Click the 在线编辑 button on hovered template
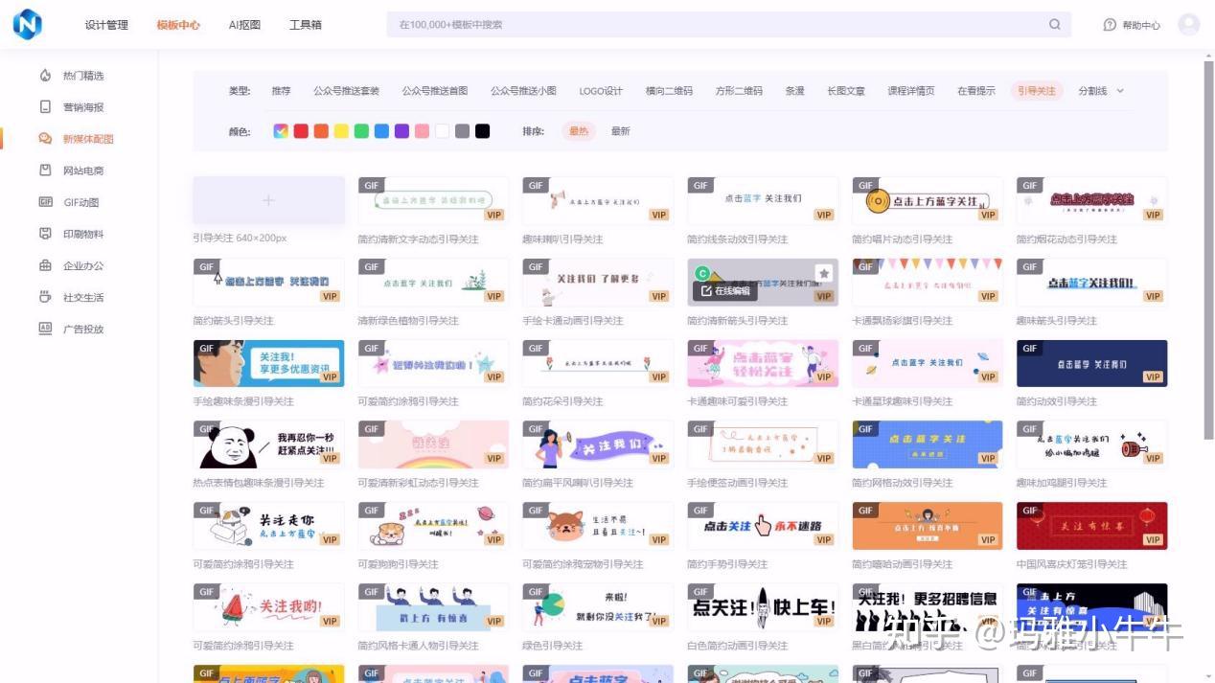 click(725, 290)
